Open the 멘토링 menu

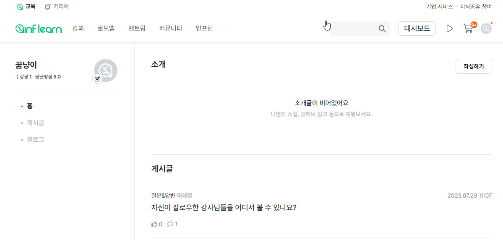coord(137,29)
